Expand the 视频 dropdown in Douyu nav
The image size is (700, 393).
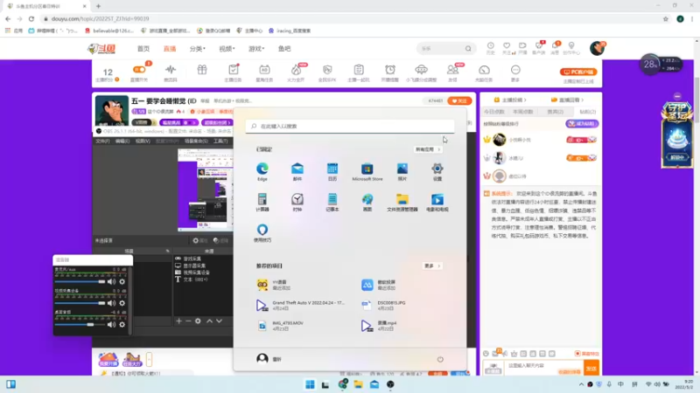227,49
